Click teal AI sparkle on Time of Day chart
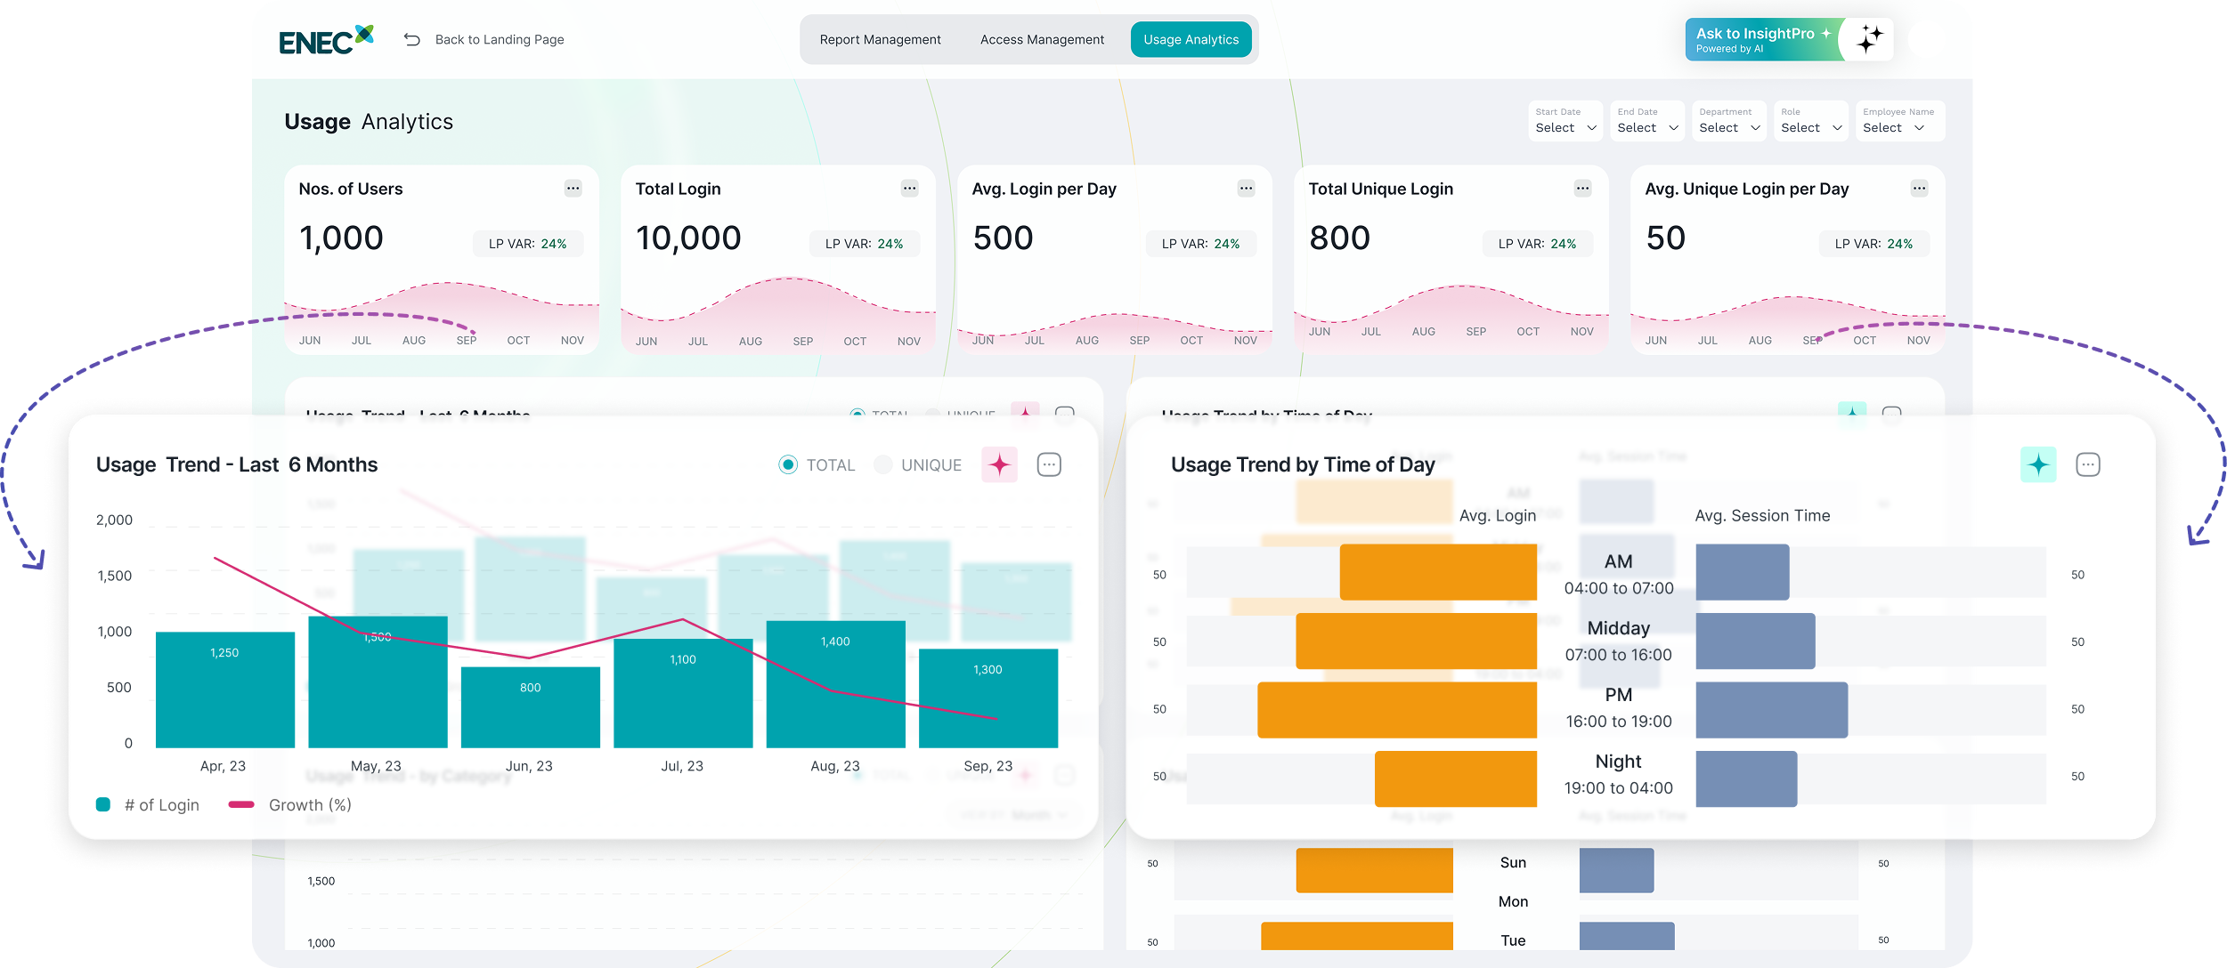Viewport: 2227px width, 968px height. coord(2037,464)
